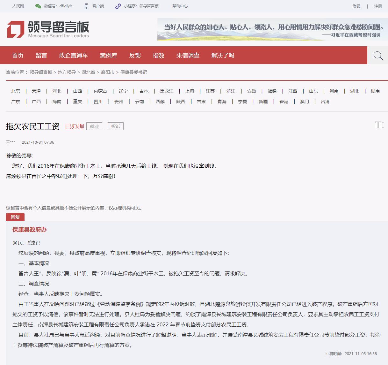
Task: Click the mobile client phone icon
Action: [86, 6]
